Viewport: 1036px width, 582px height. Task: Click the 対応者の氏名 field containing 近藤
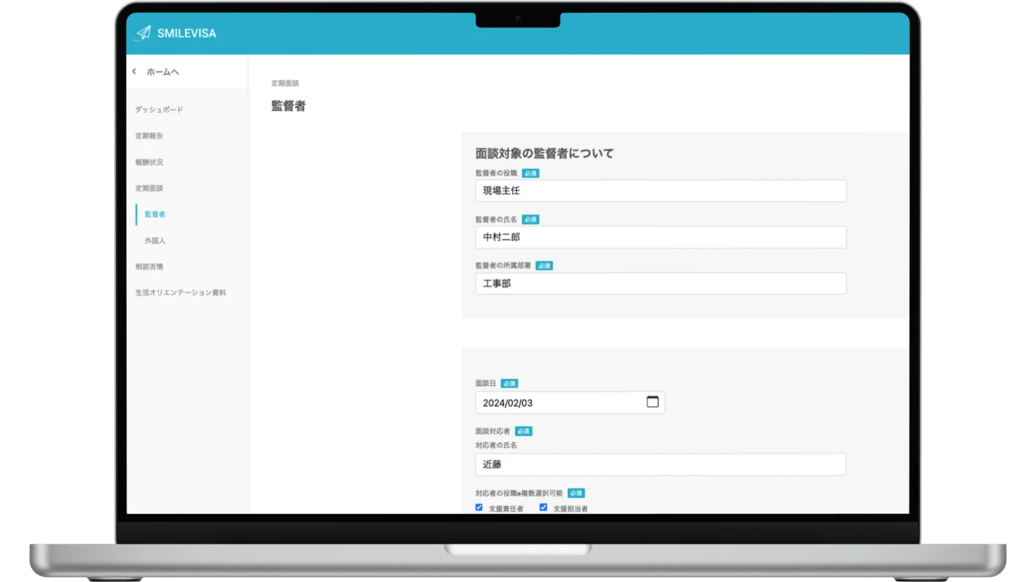tap(660, 465)
